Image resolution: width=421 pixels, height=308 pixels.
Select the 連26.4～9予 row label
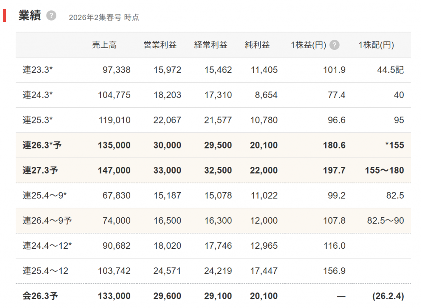[47, 221]
